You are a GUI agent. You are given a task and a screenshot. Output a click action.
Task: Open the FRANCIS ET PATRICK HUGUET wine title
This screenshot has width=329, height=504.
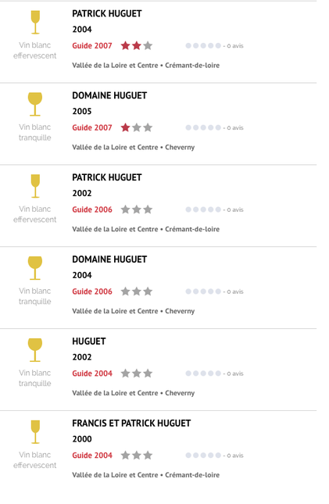[131, 424]
